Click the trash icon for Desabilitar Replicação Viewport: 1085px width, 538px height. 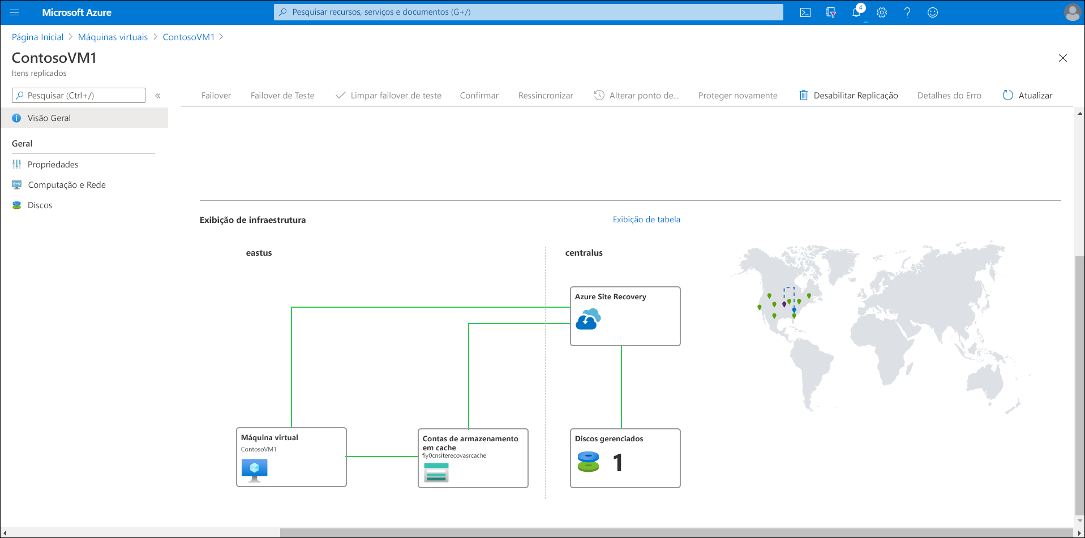click(804, 95)
